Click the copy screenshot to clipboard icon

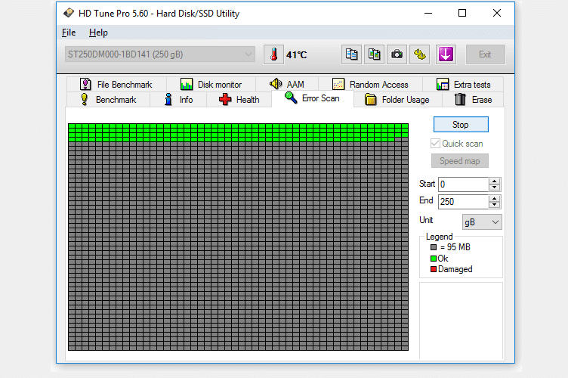point(374,54)
